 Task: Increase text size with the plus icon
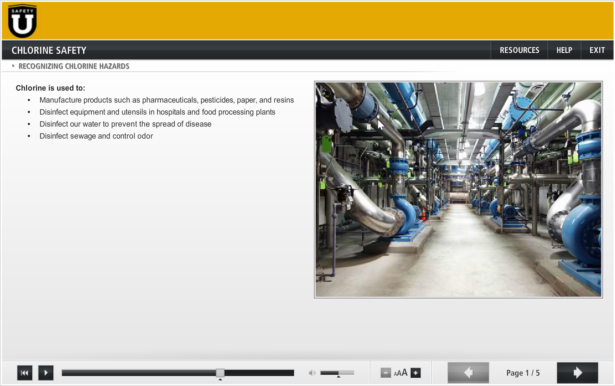pos(415,373)
